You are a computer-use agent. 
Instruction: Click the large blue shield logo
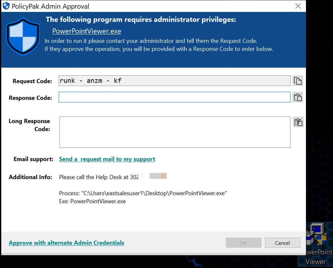(x=23, y=36)
